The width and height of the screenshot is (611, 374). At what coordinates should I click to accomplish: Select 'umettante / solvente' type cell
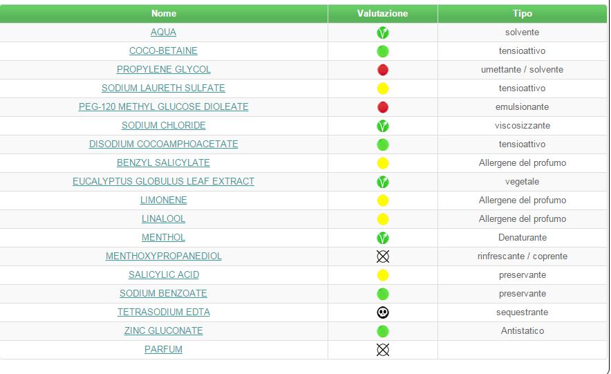pyautogui.click(x=522, y=70)
